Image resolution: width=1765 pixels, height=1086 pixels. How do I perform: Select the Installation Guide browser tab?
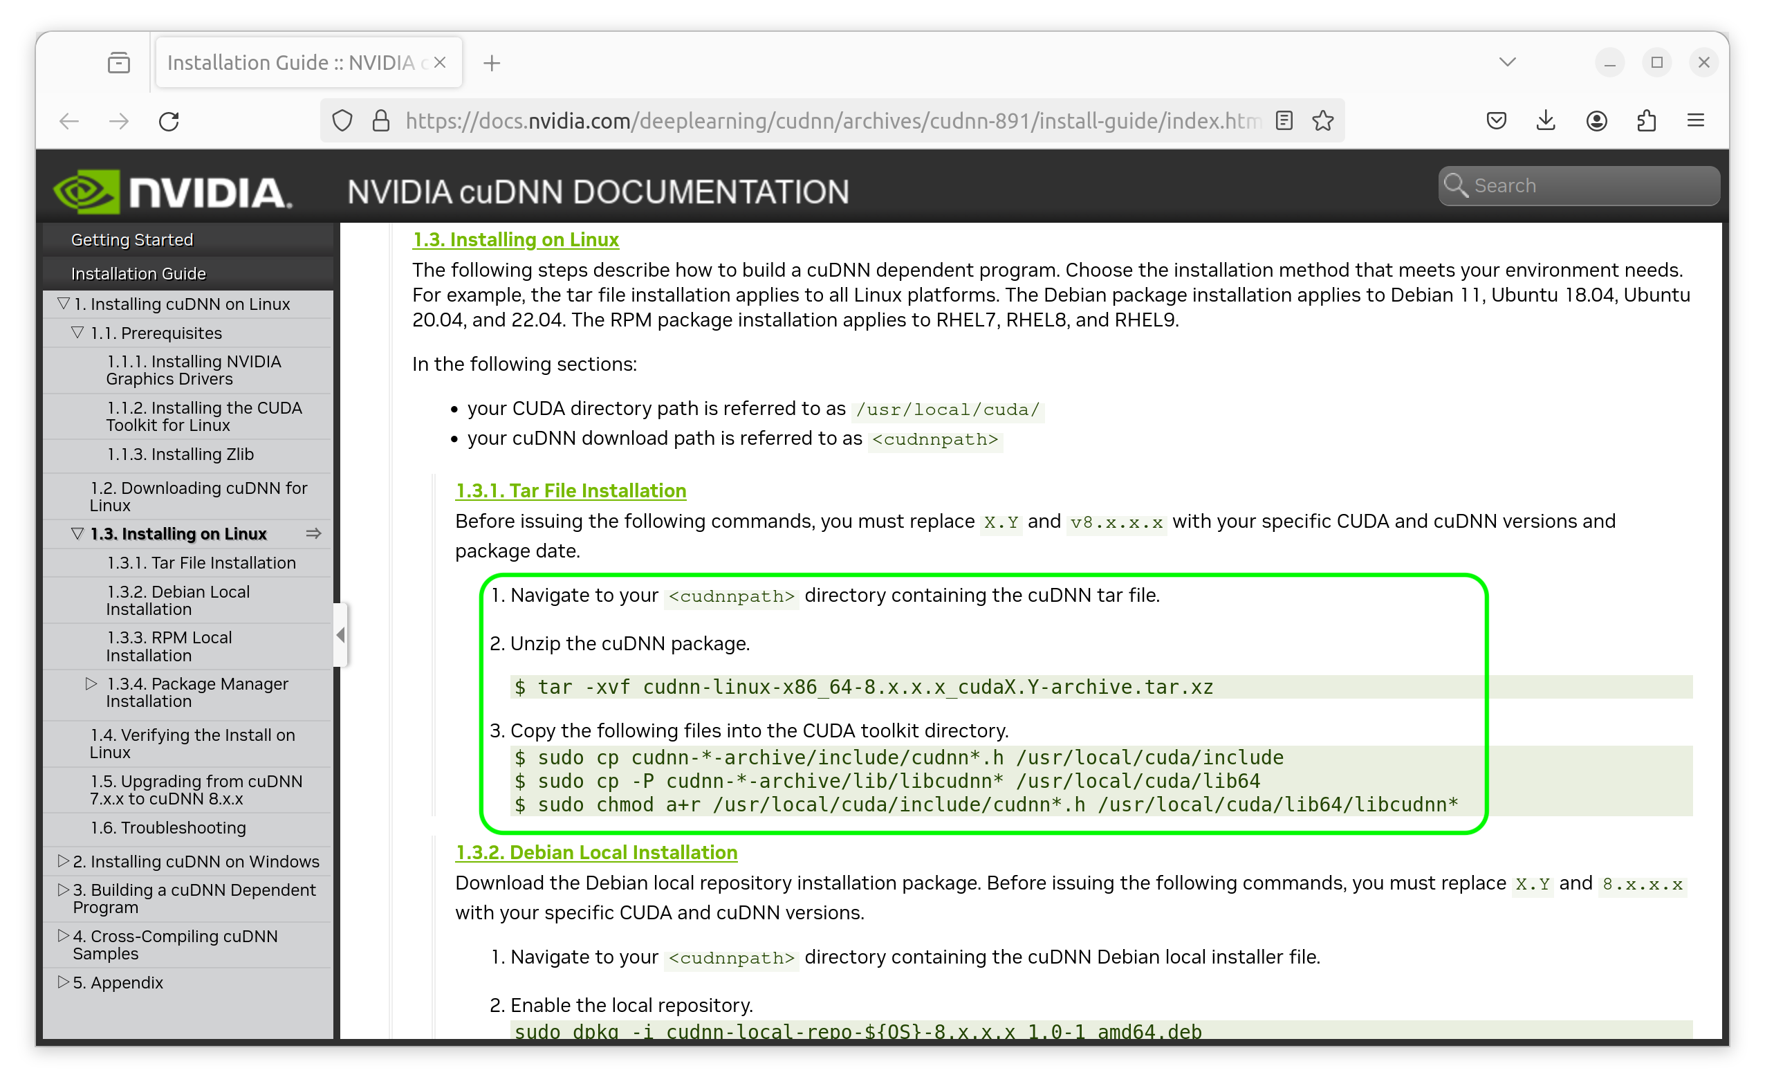click(x=308, y=62)
